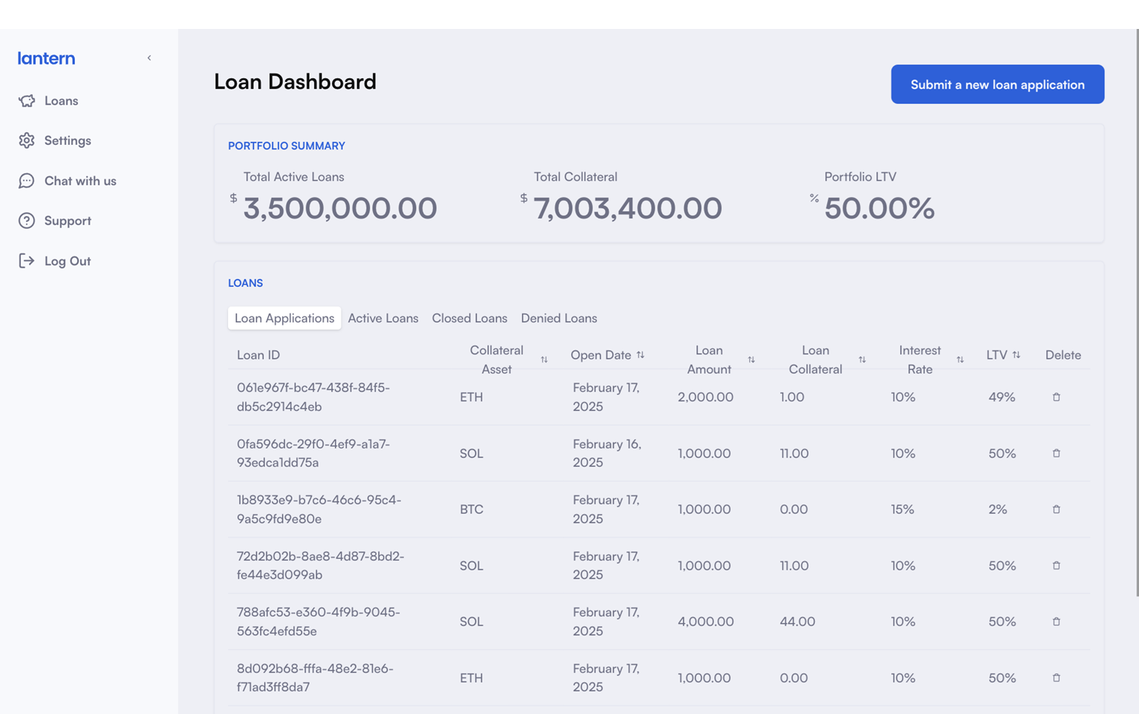Switch to the Closed Loans tab
1139x714 pixels.
point(469,318)
